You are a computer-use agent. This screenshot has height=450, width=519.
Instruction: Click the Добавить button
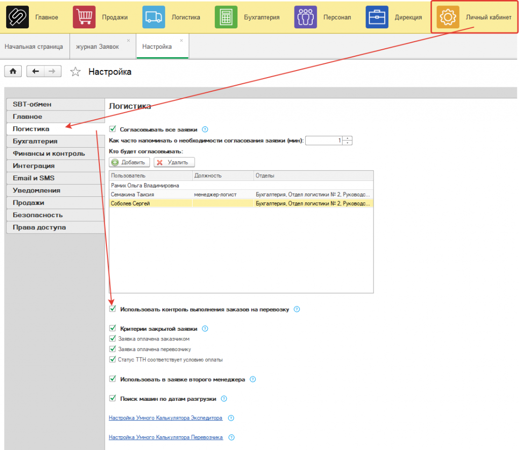click(x=129, y=162)
